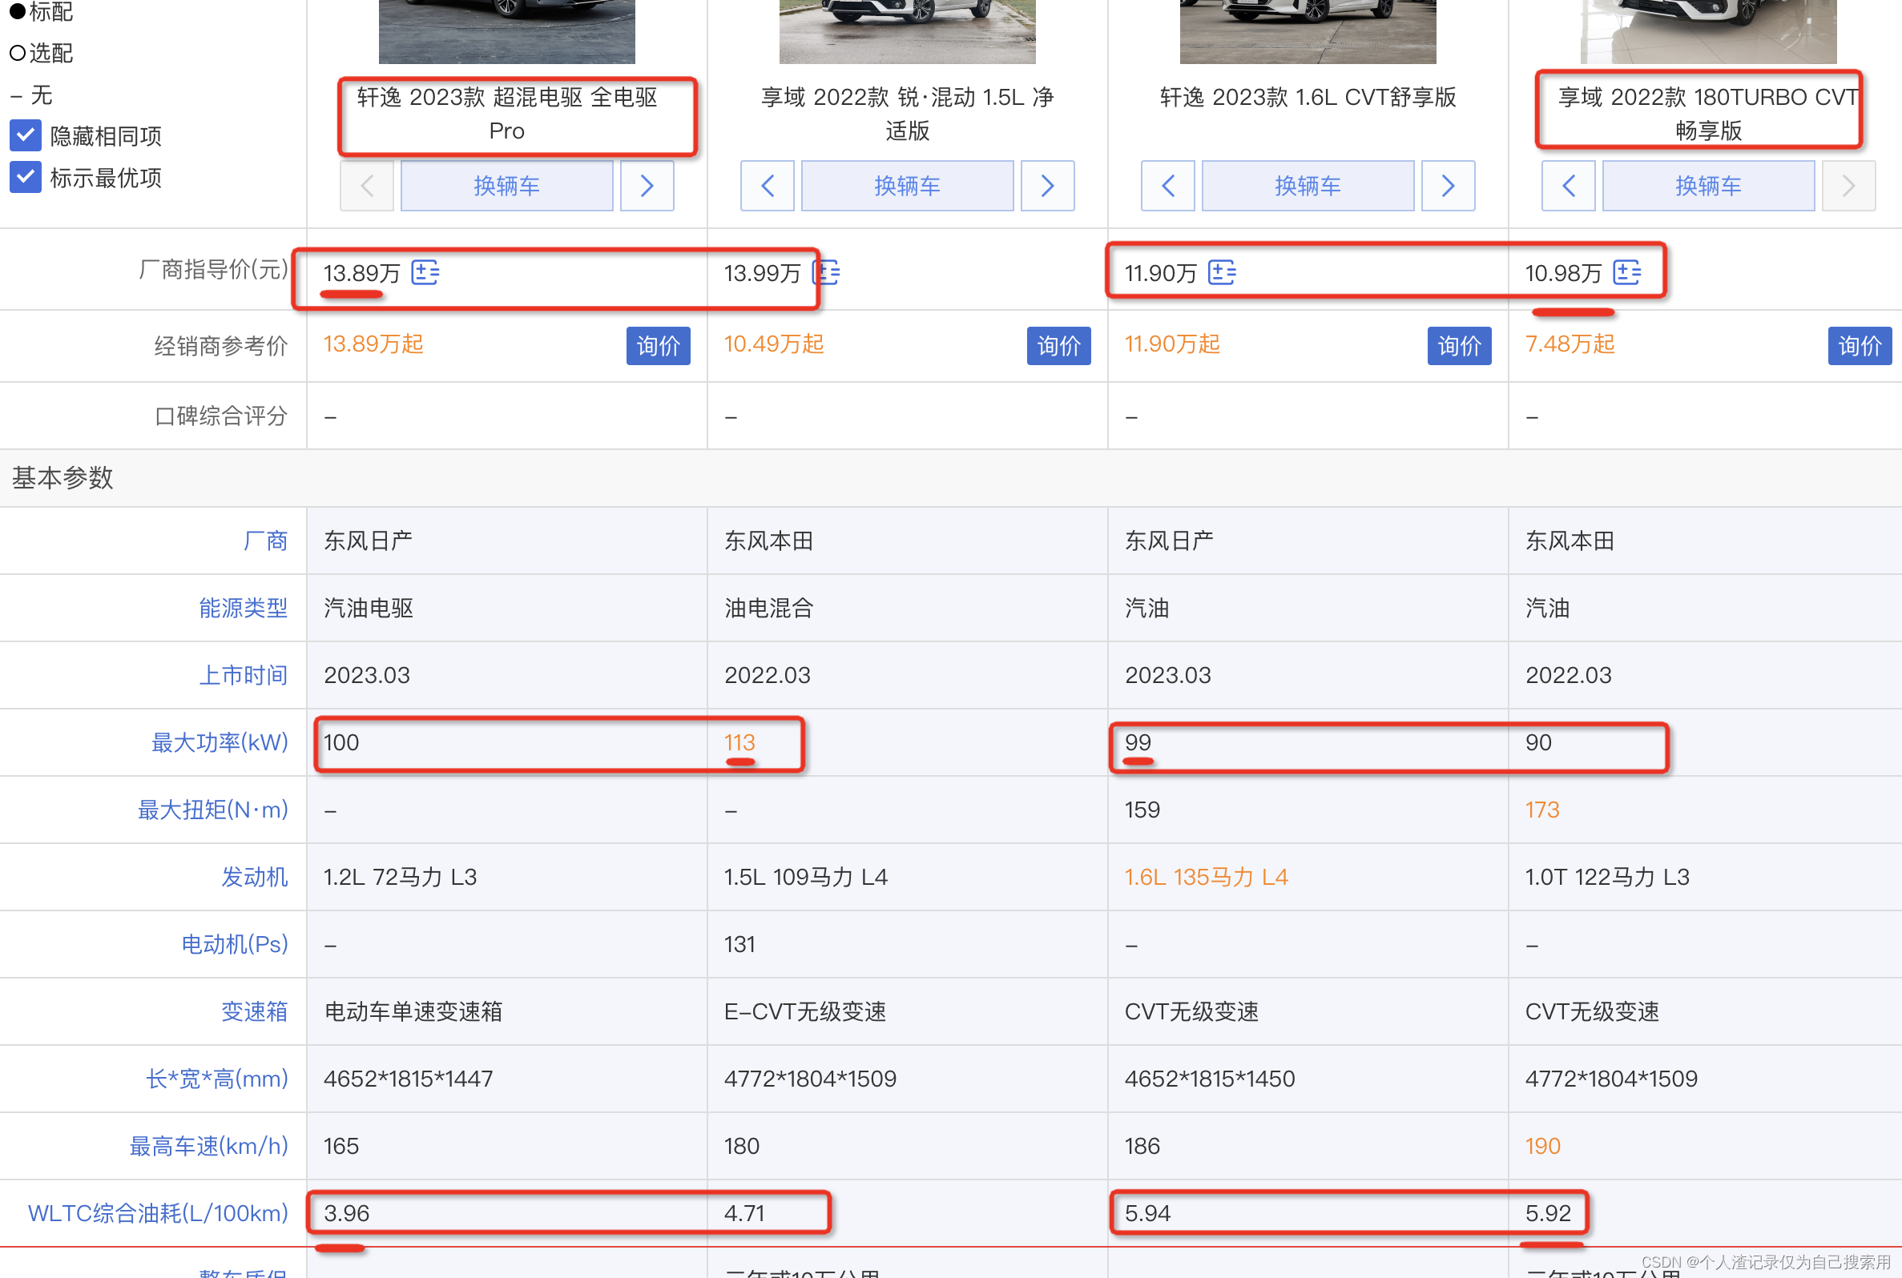This screenshot has height=1278, width=1902.
Task: Uncheck the 标示最优项 checkbox
Action: [26, 177]
